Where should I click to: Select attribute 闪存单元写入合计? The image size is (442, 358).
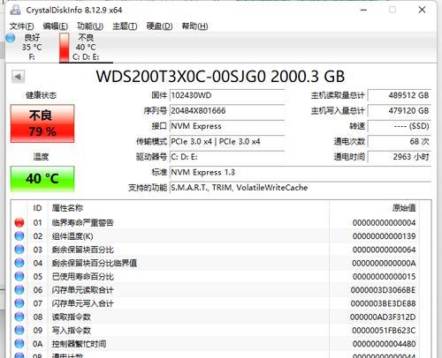(x=82, y=303)
